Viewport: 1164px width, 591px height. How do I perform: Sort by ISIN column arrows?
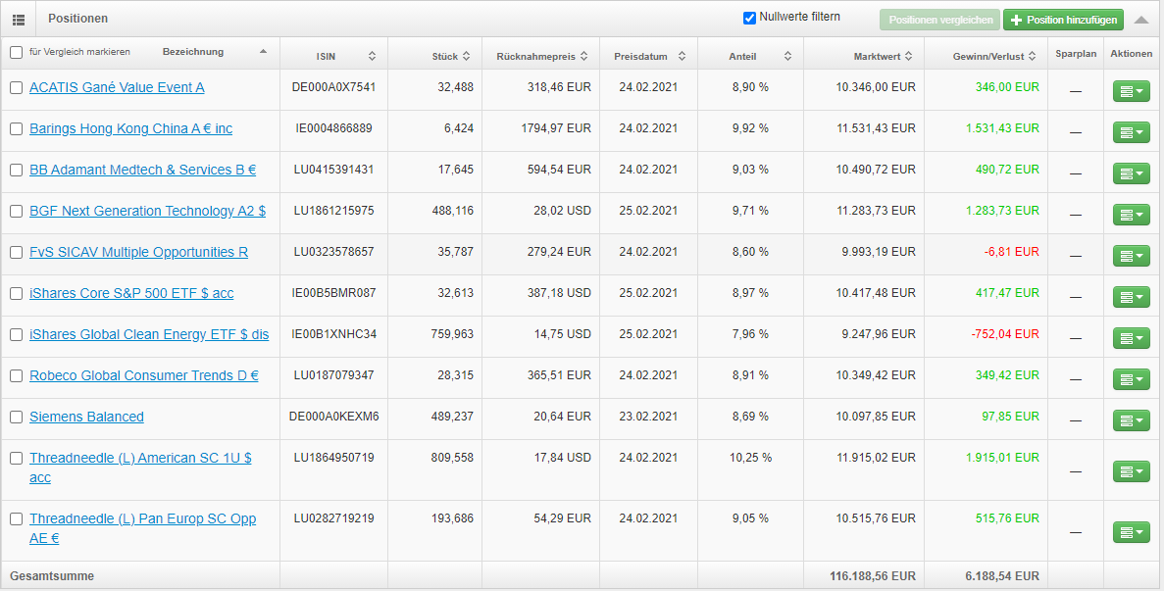[x=372, y=57]
